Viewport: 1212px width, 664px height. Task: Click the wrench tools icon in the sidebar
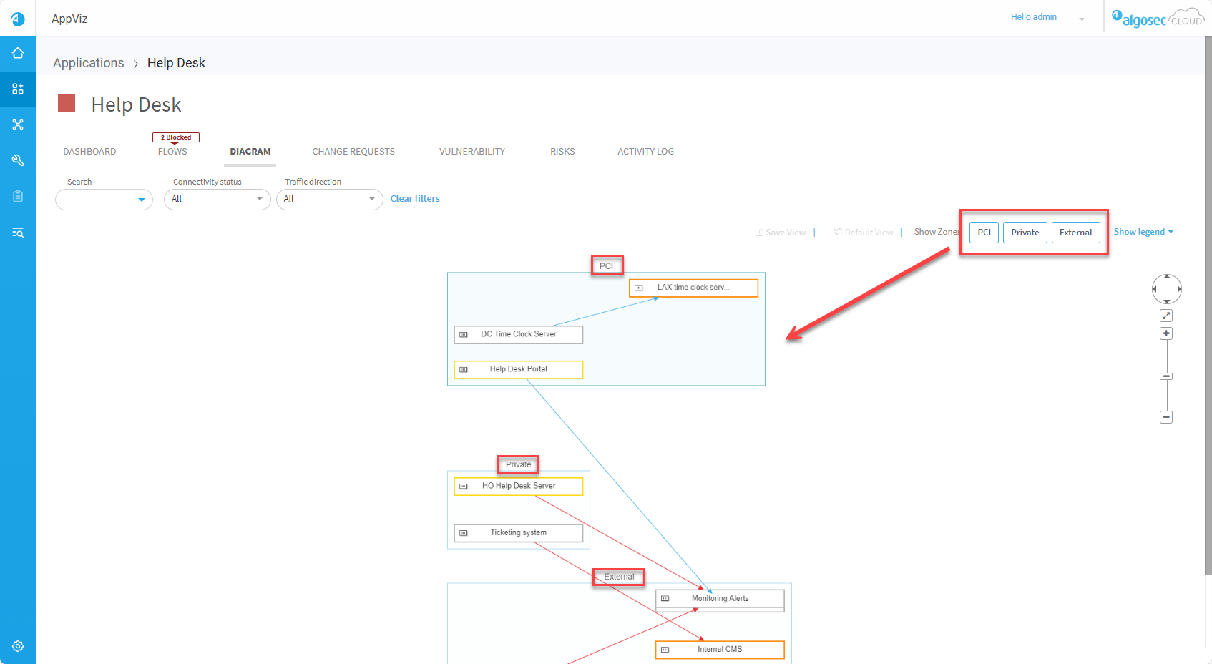pyautogui.click(x=18, y=160)
